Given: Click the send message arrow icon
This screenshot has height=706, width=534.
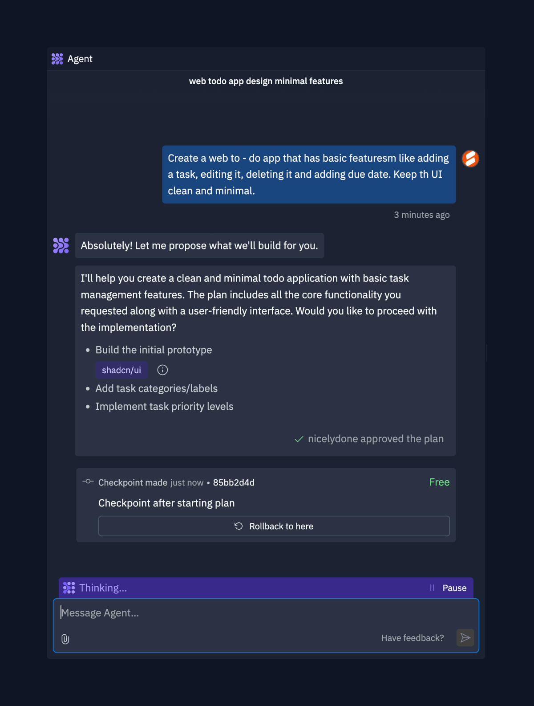Looking at the screenshot, I should point(465,638).
